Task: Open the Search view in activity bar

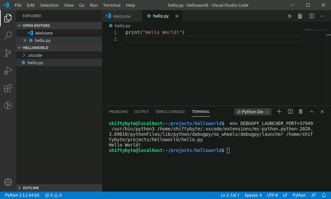Action: 8,36
